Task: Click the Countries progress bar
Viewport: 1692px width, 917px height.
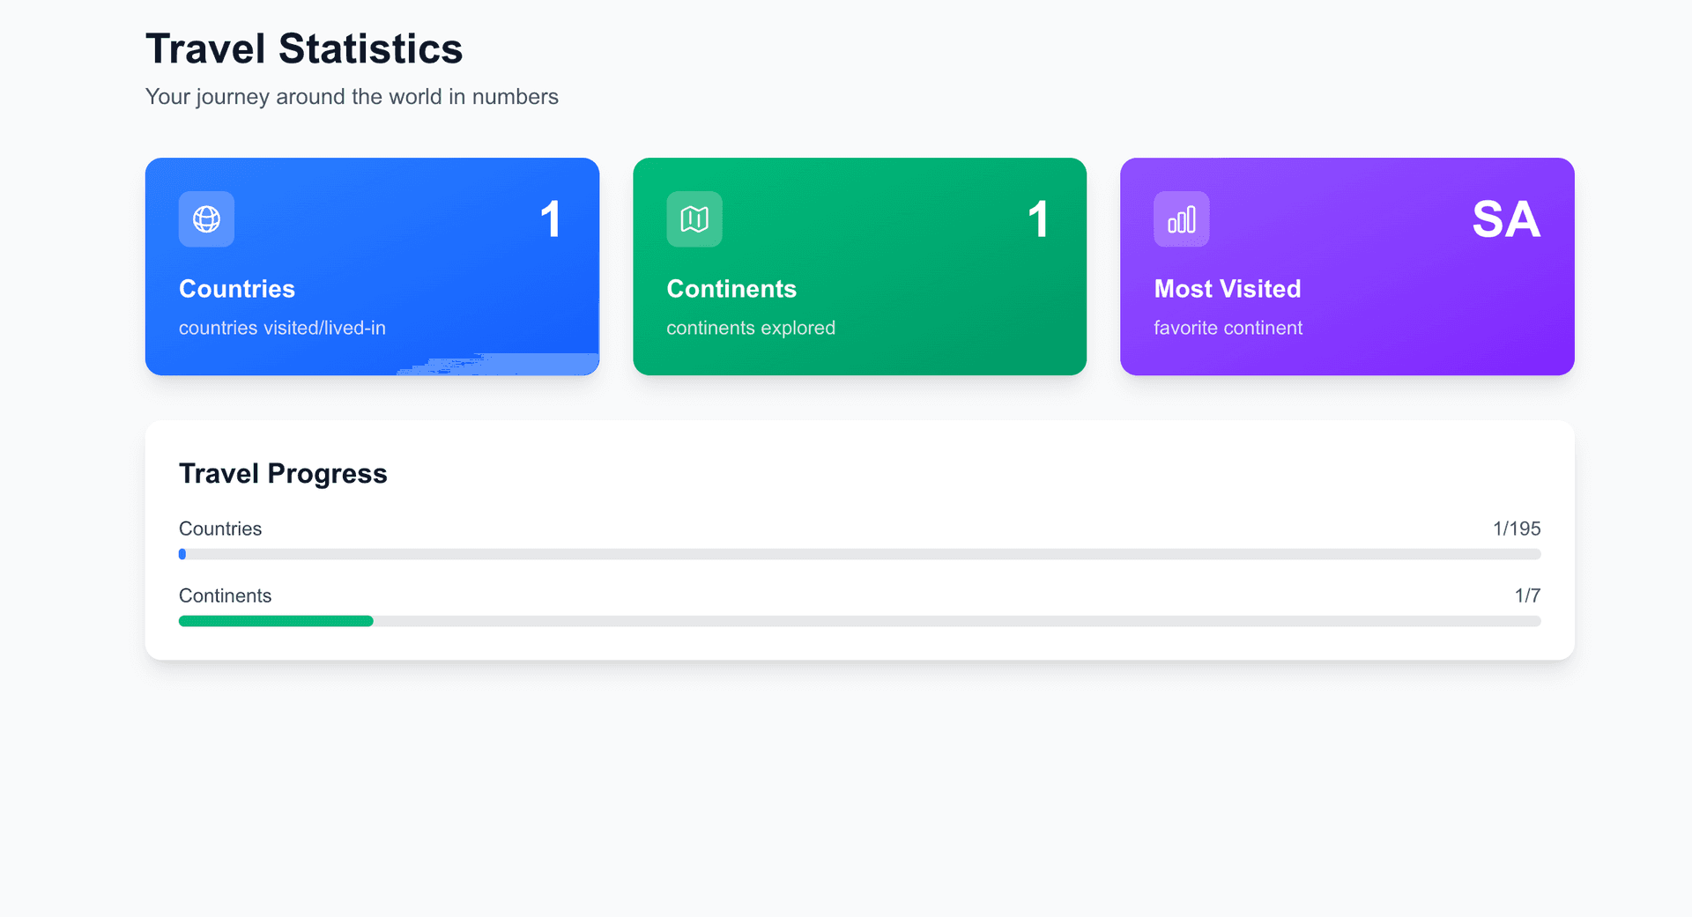Action: [x=859, y=554]
